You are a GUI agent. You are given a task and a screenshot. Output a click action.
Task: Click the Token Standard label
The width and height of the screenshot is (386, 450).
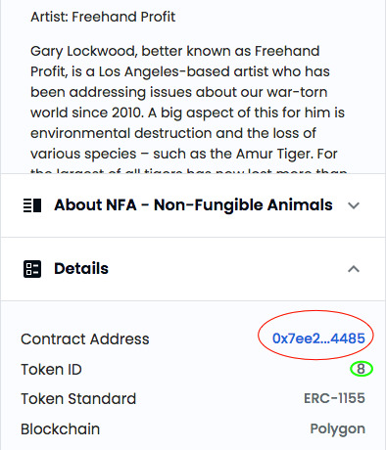[x=78, y=399]
